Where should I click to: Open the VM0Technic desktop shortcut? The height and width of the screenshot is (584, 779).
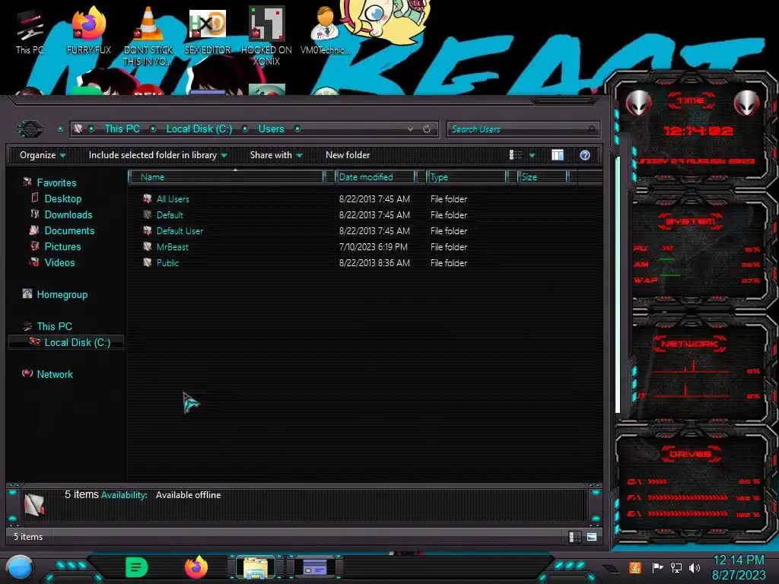point(326,30)
